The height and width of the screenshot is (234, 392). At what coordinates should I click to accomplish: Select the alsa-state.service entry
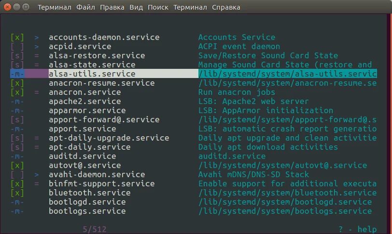(x=92, y=65)
